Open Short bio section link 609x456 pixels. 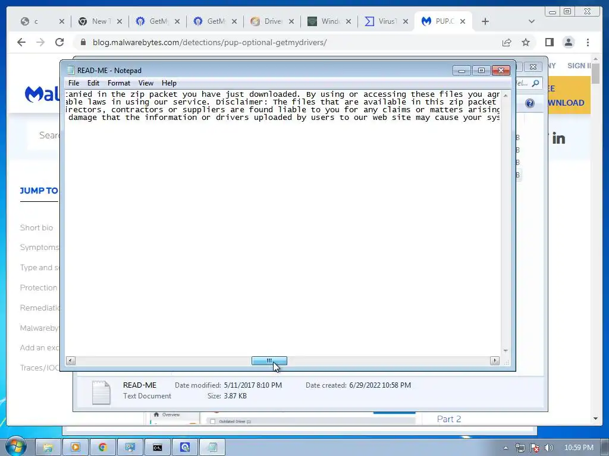coord(36,227)
